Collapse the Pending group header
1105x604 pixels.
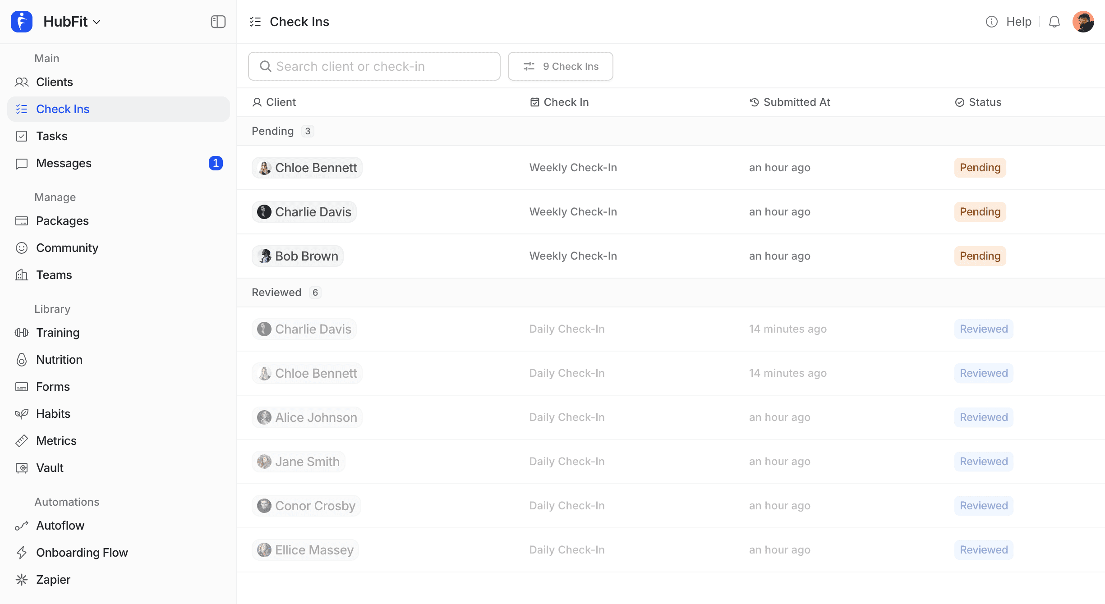[x=273, y=131]
